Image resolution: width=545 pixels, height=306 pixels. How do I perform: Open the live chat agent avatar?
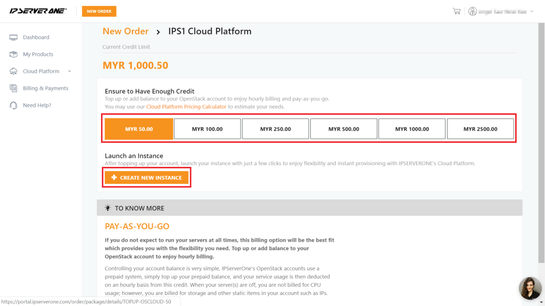(530, 288)
